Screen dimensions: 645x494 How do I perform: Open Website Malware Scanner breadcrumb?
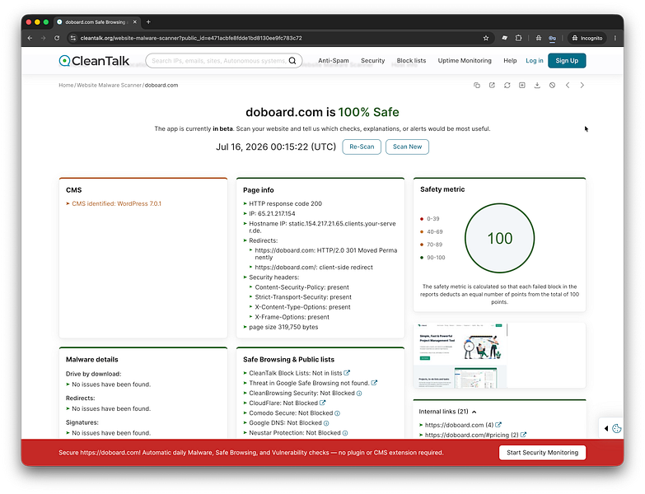(x=109, y=85)
